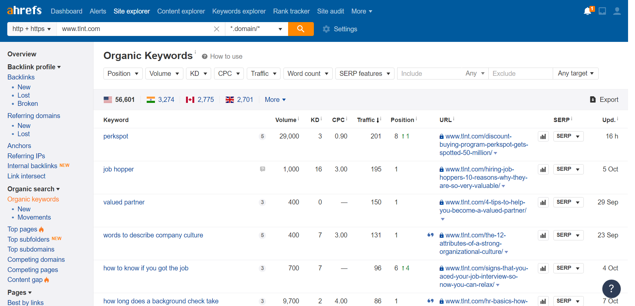This screenshot has height=306, width=635.
Task: Open Alerts in top nav
Action: [x=98, y=11]
